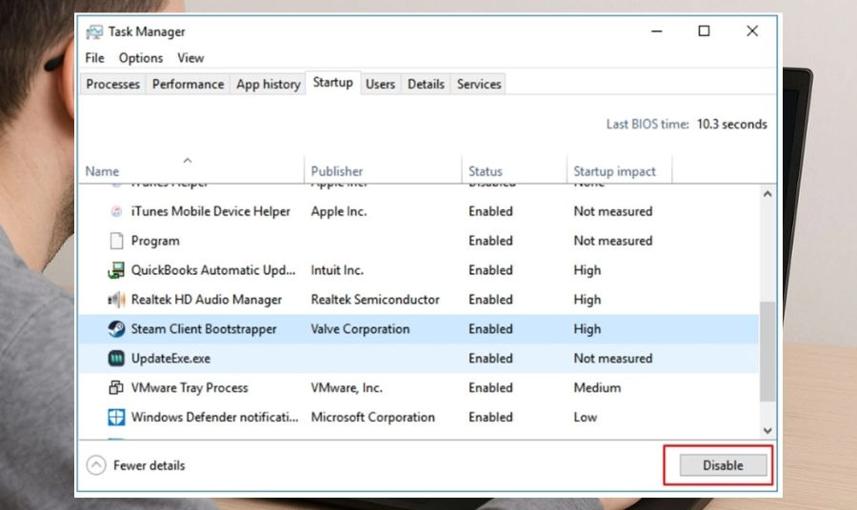Screen dimensions: 857x510
Task: Sort by the Name column header
Action: coord(102,171)
